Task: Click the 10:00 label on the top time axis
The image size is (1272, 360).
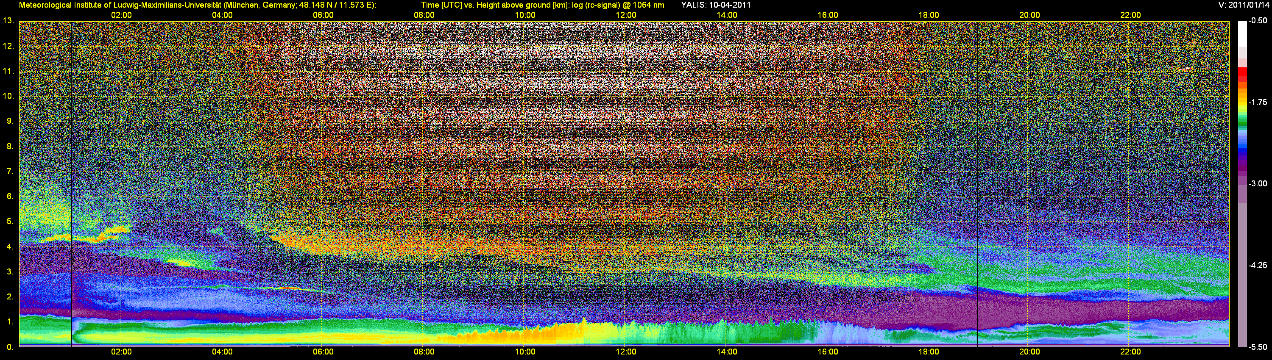Action: coord(525,15)
